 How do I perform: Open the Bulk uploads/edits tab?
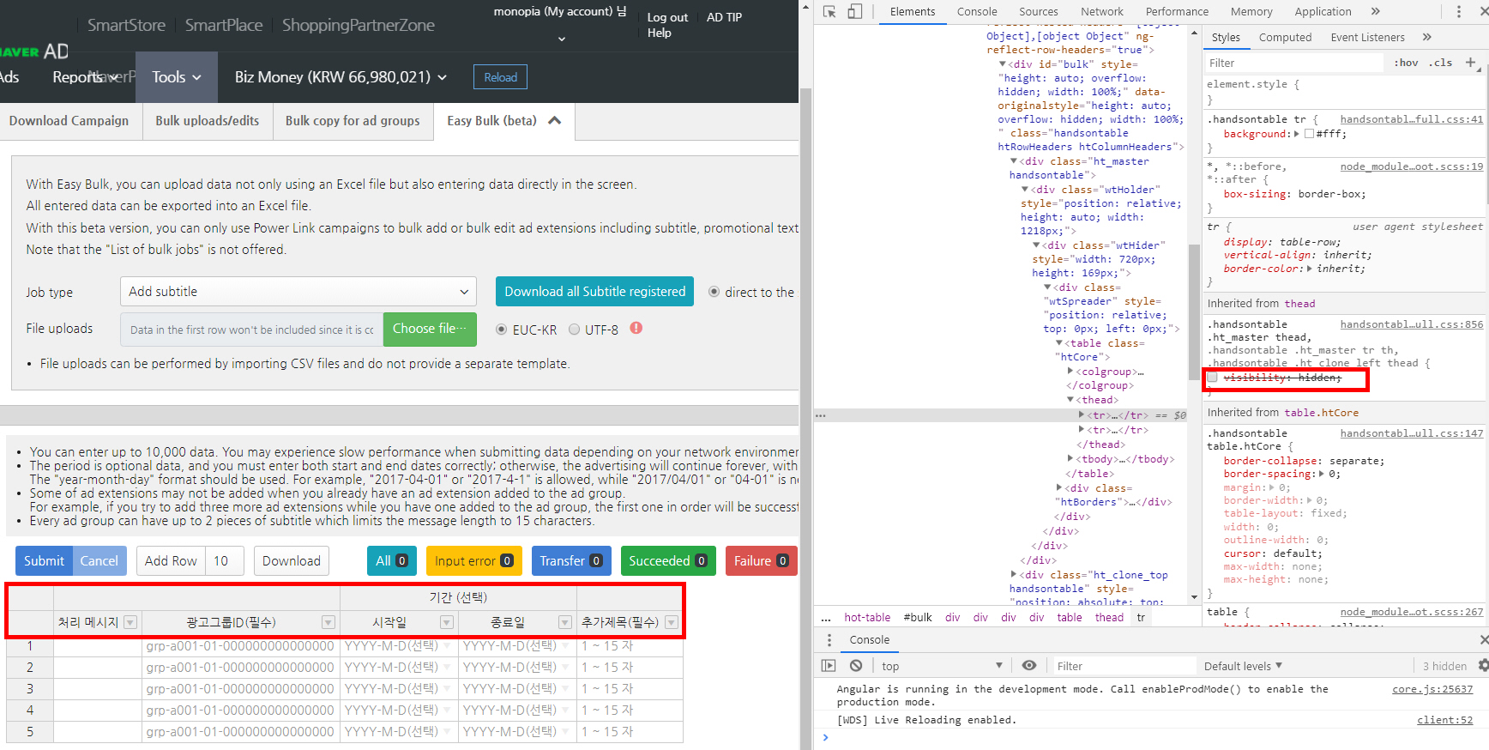point(207,121)
